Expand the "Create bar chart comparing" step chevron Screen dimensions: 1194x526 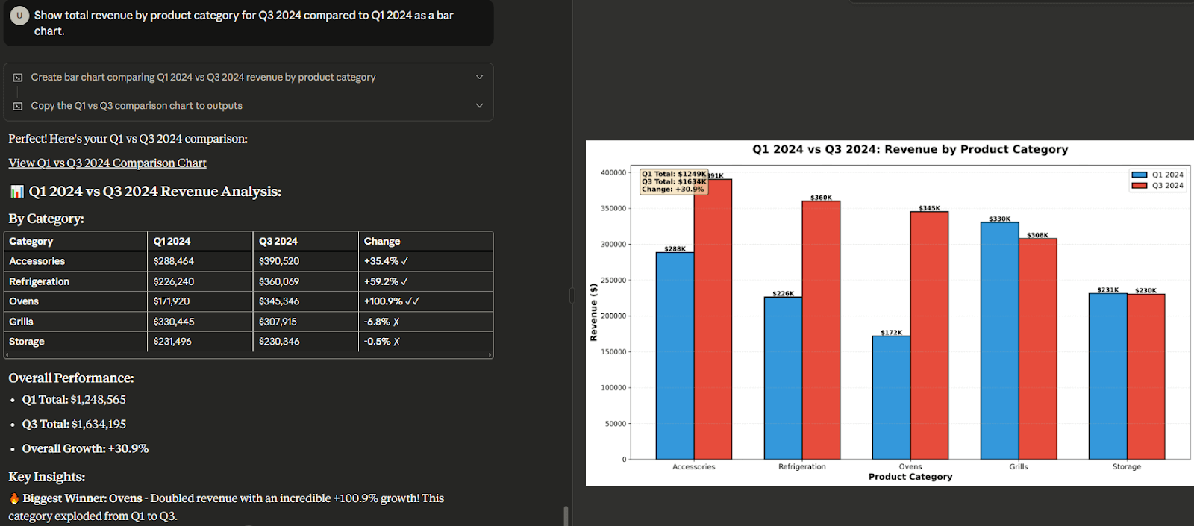click(x=479, y=77)
